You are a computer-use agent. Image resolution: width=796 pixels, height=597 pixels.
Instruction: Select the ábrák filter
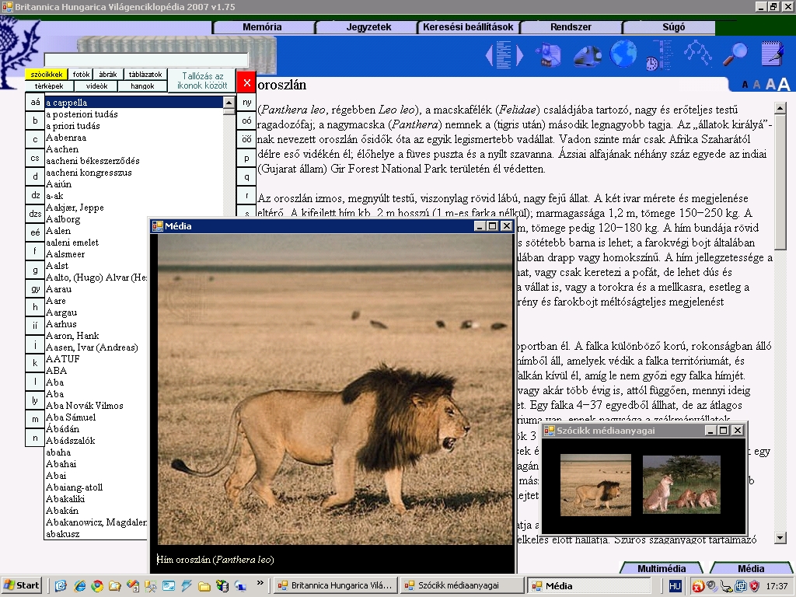point(107,74)
